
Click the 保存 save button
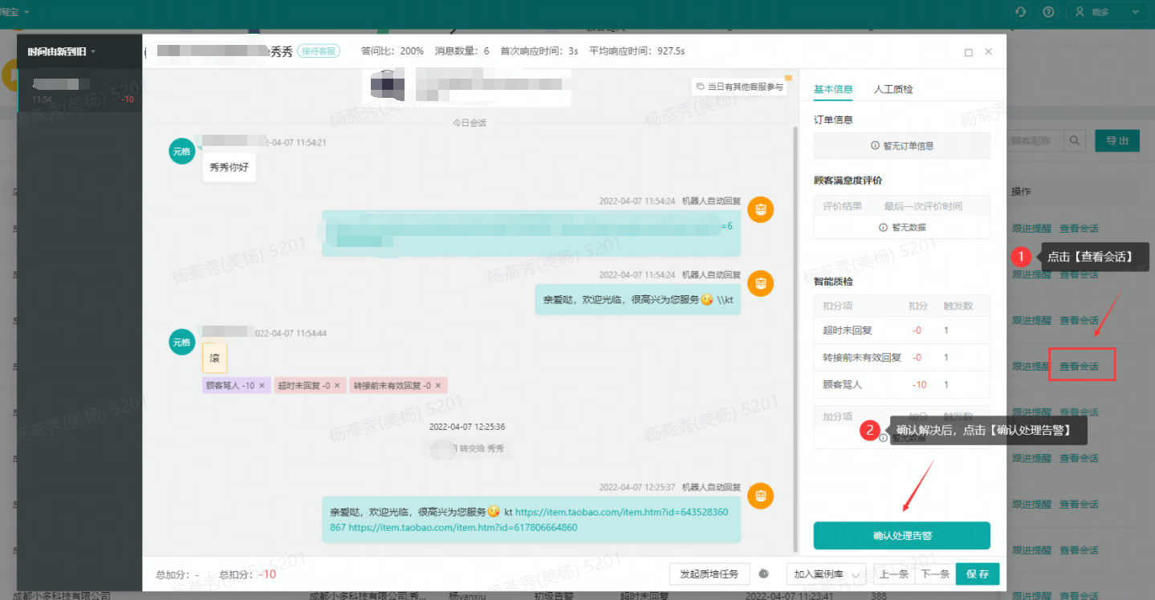(978, 574)
